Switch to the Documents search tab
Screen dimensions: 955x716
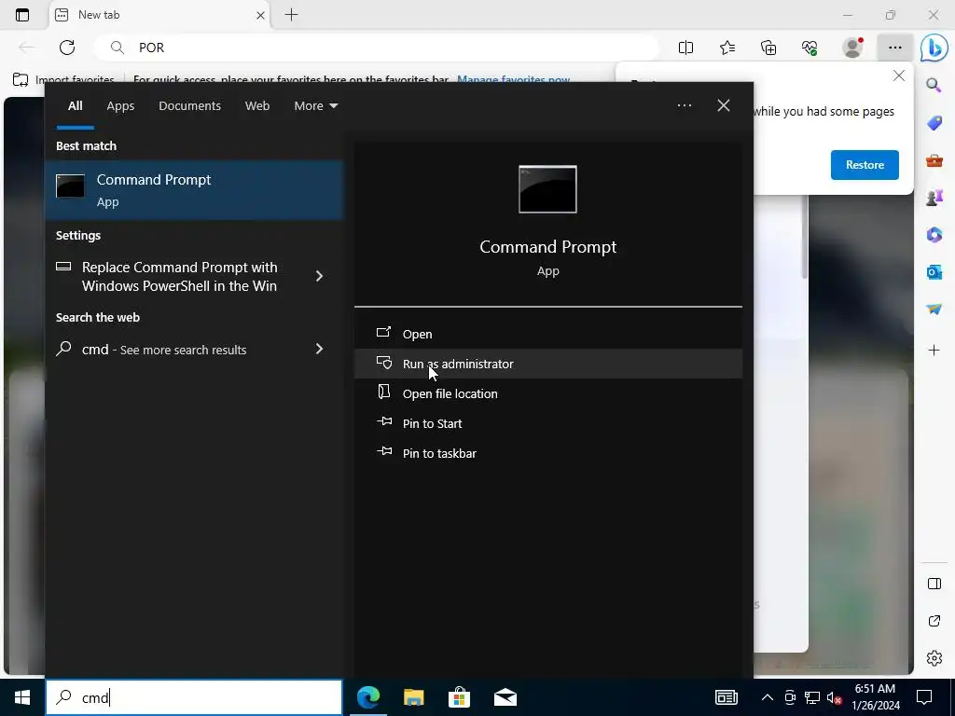[189, 106]
